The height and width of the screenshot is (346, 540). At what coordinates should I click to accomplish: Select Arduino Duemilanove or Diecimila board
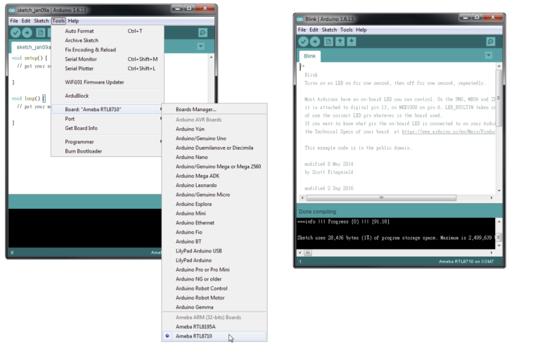[214, 148]
